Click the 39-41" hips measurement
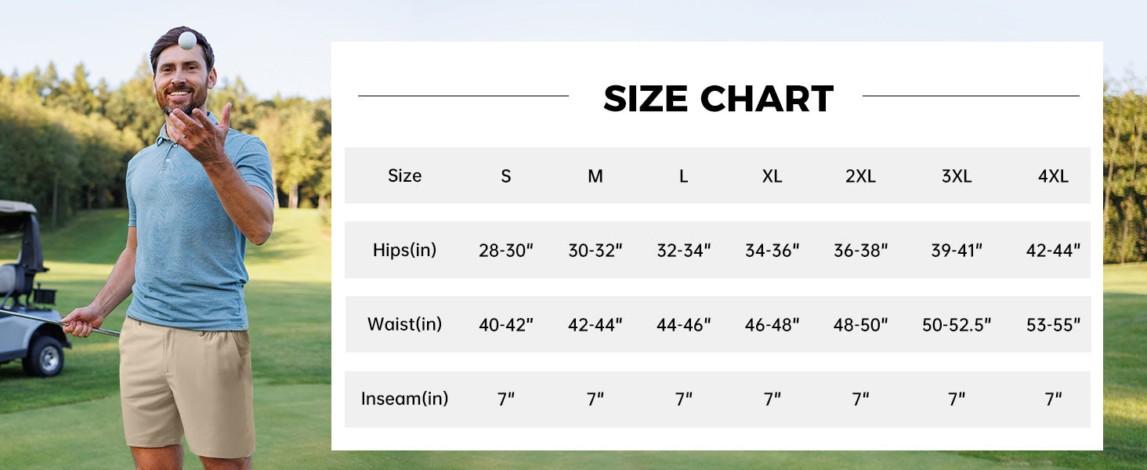The image size is (1147, 470). tap(957, 251)
